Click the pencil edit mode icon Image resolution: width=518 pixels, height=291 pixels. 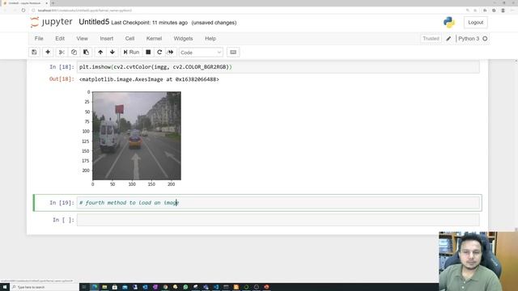coord(448,39)
